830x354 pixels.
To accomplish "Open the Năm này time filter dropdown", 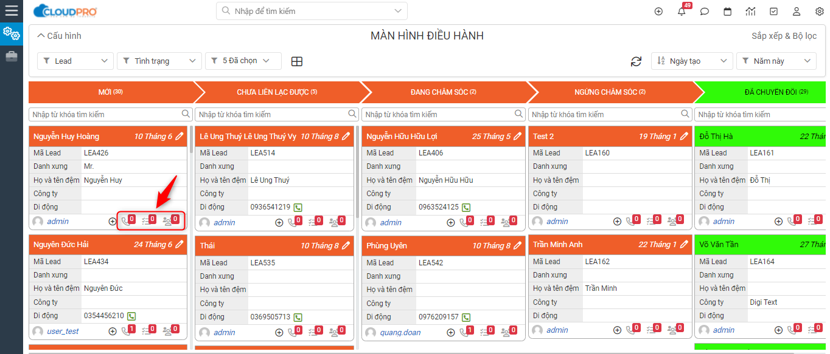I will 776,61.
